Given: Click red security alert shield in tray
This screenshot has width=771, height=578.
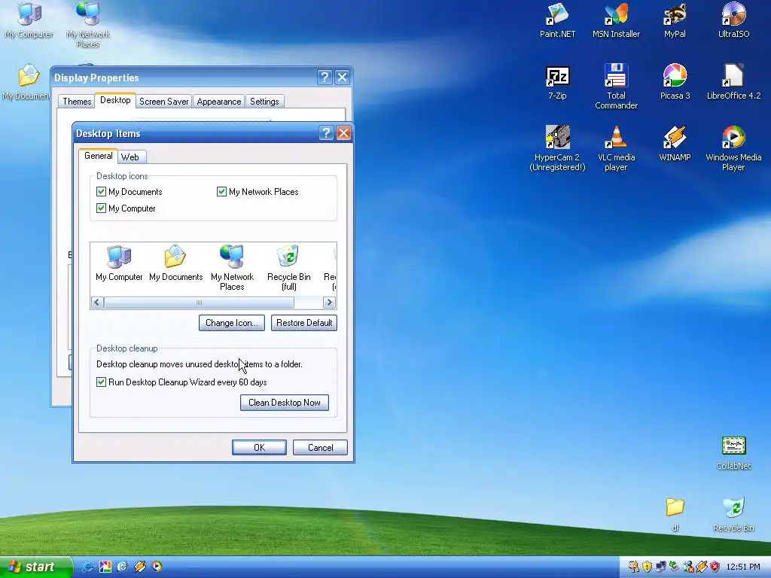Looking at the screenshot, I should tap(715, 567).
